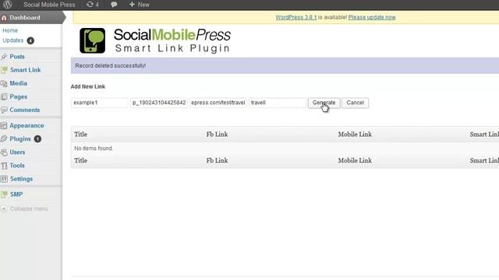Click the Generate button
Screen dimensions: 499x280
(x=324, y=103)
